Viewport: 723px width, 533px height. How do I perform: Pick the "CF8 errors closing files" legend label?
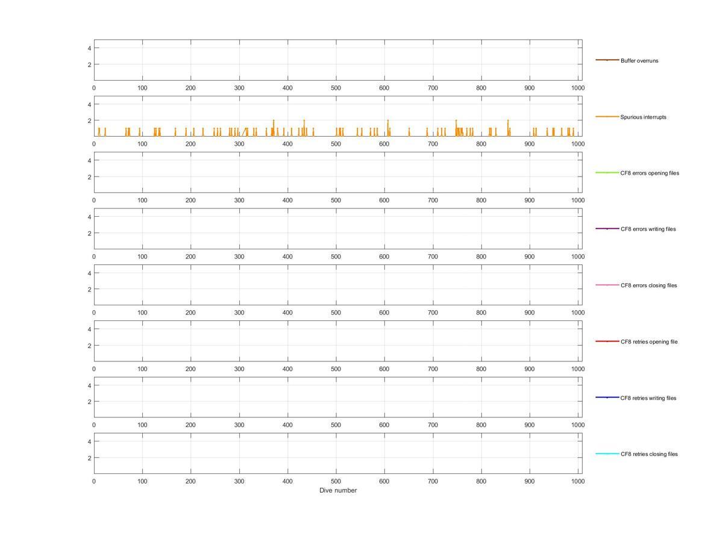(649, 285)
